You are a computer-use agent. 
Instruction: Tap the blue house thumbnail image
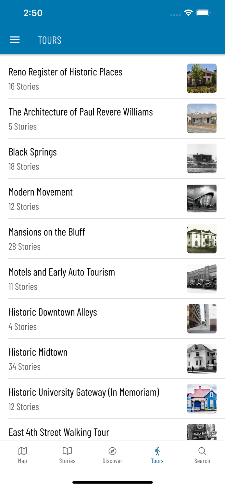(202, 399)
